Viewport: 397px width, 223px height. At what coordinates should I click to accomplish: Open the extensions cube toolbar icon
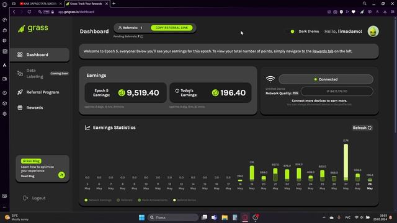pyautogui.click(x=370, y=12)
